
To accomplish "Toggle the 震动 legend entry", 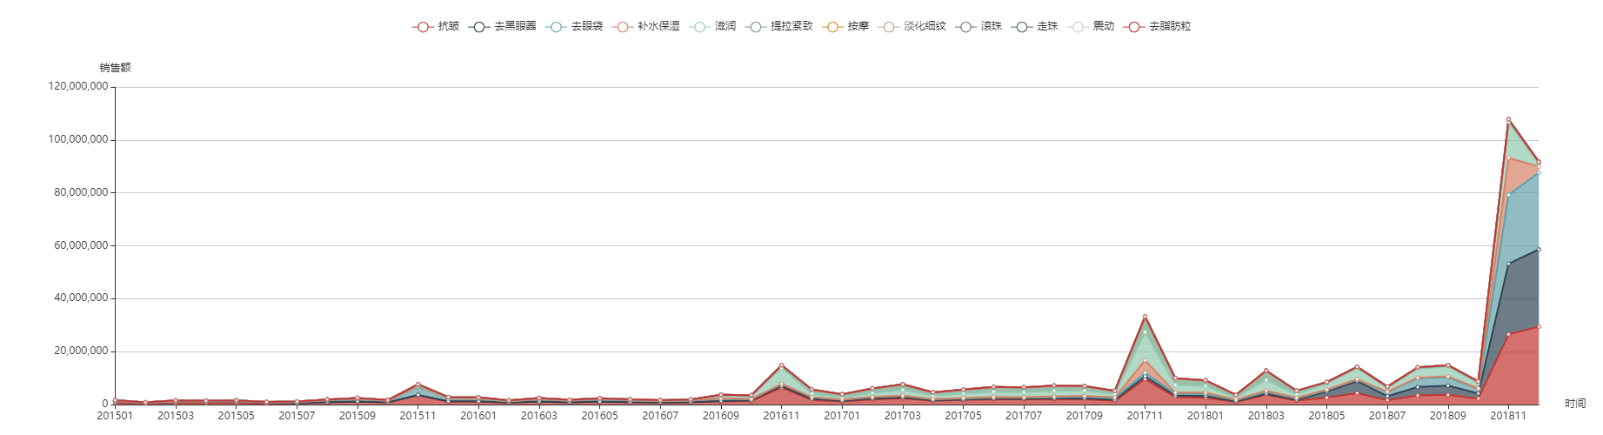I will (1091, 26).
